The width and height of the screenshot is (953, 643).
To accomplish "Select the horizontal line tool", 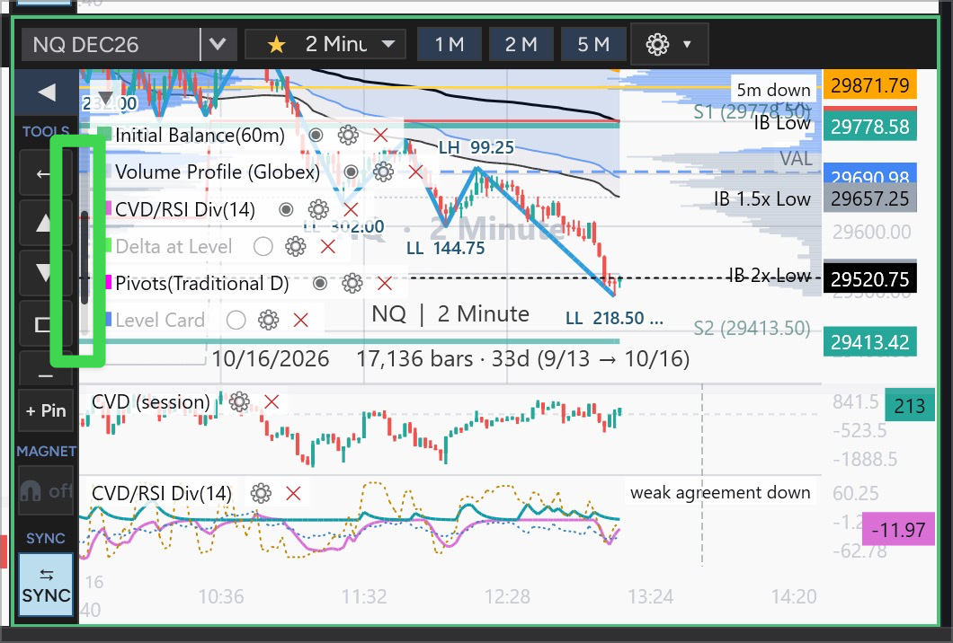I will 46,369.
